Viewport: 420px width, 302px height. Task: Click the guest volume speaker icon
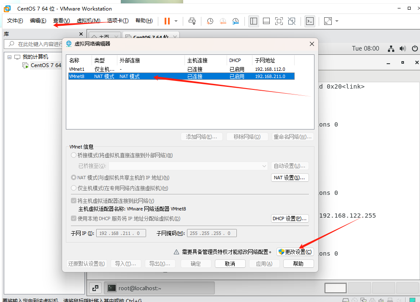pyautogui.click(x=403, y=49)
